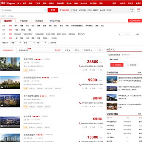Favorite the 28800 listing via heart
The height and width of the screenshot is (142, 142).
pyautogui.click(x=92, y=70)
